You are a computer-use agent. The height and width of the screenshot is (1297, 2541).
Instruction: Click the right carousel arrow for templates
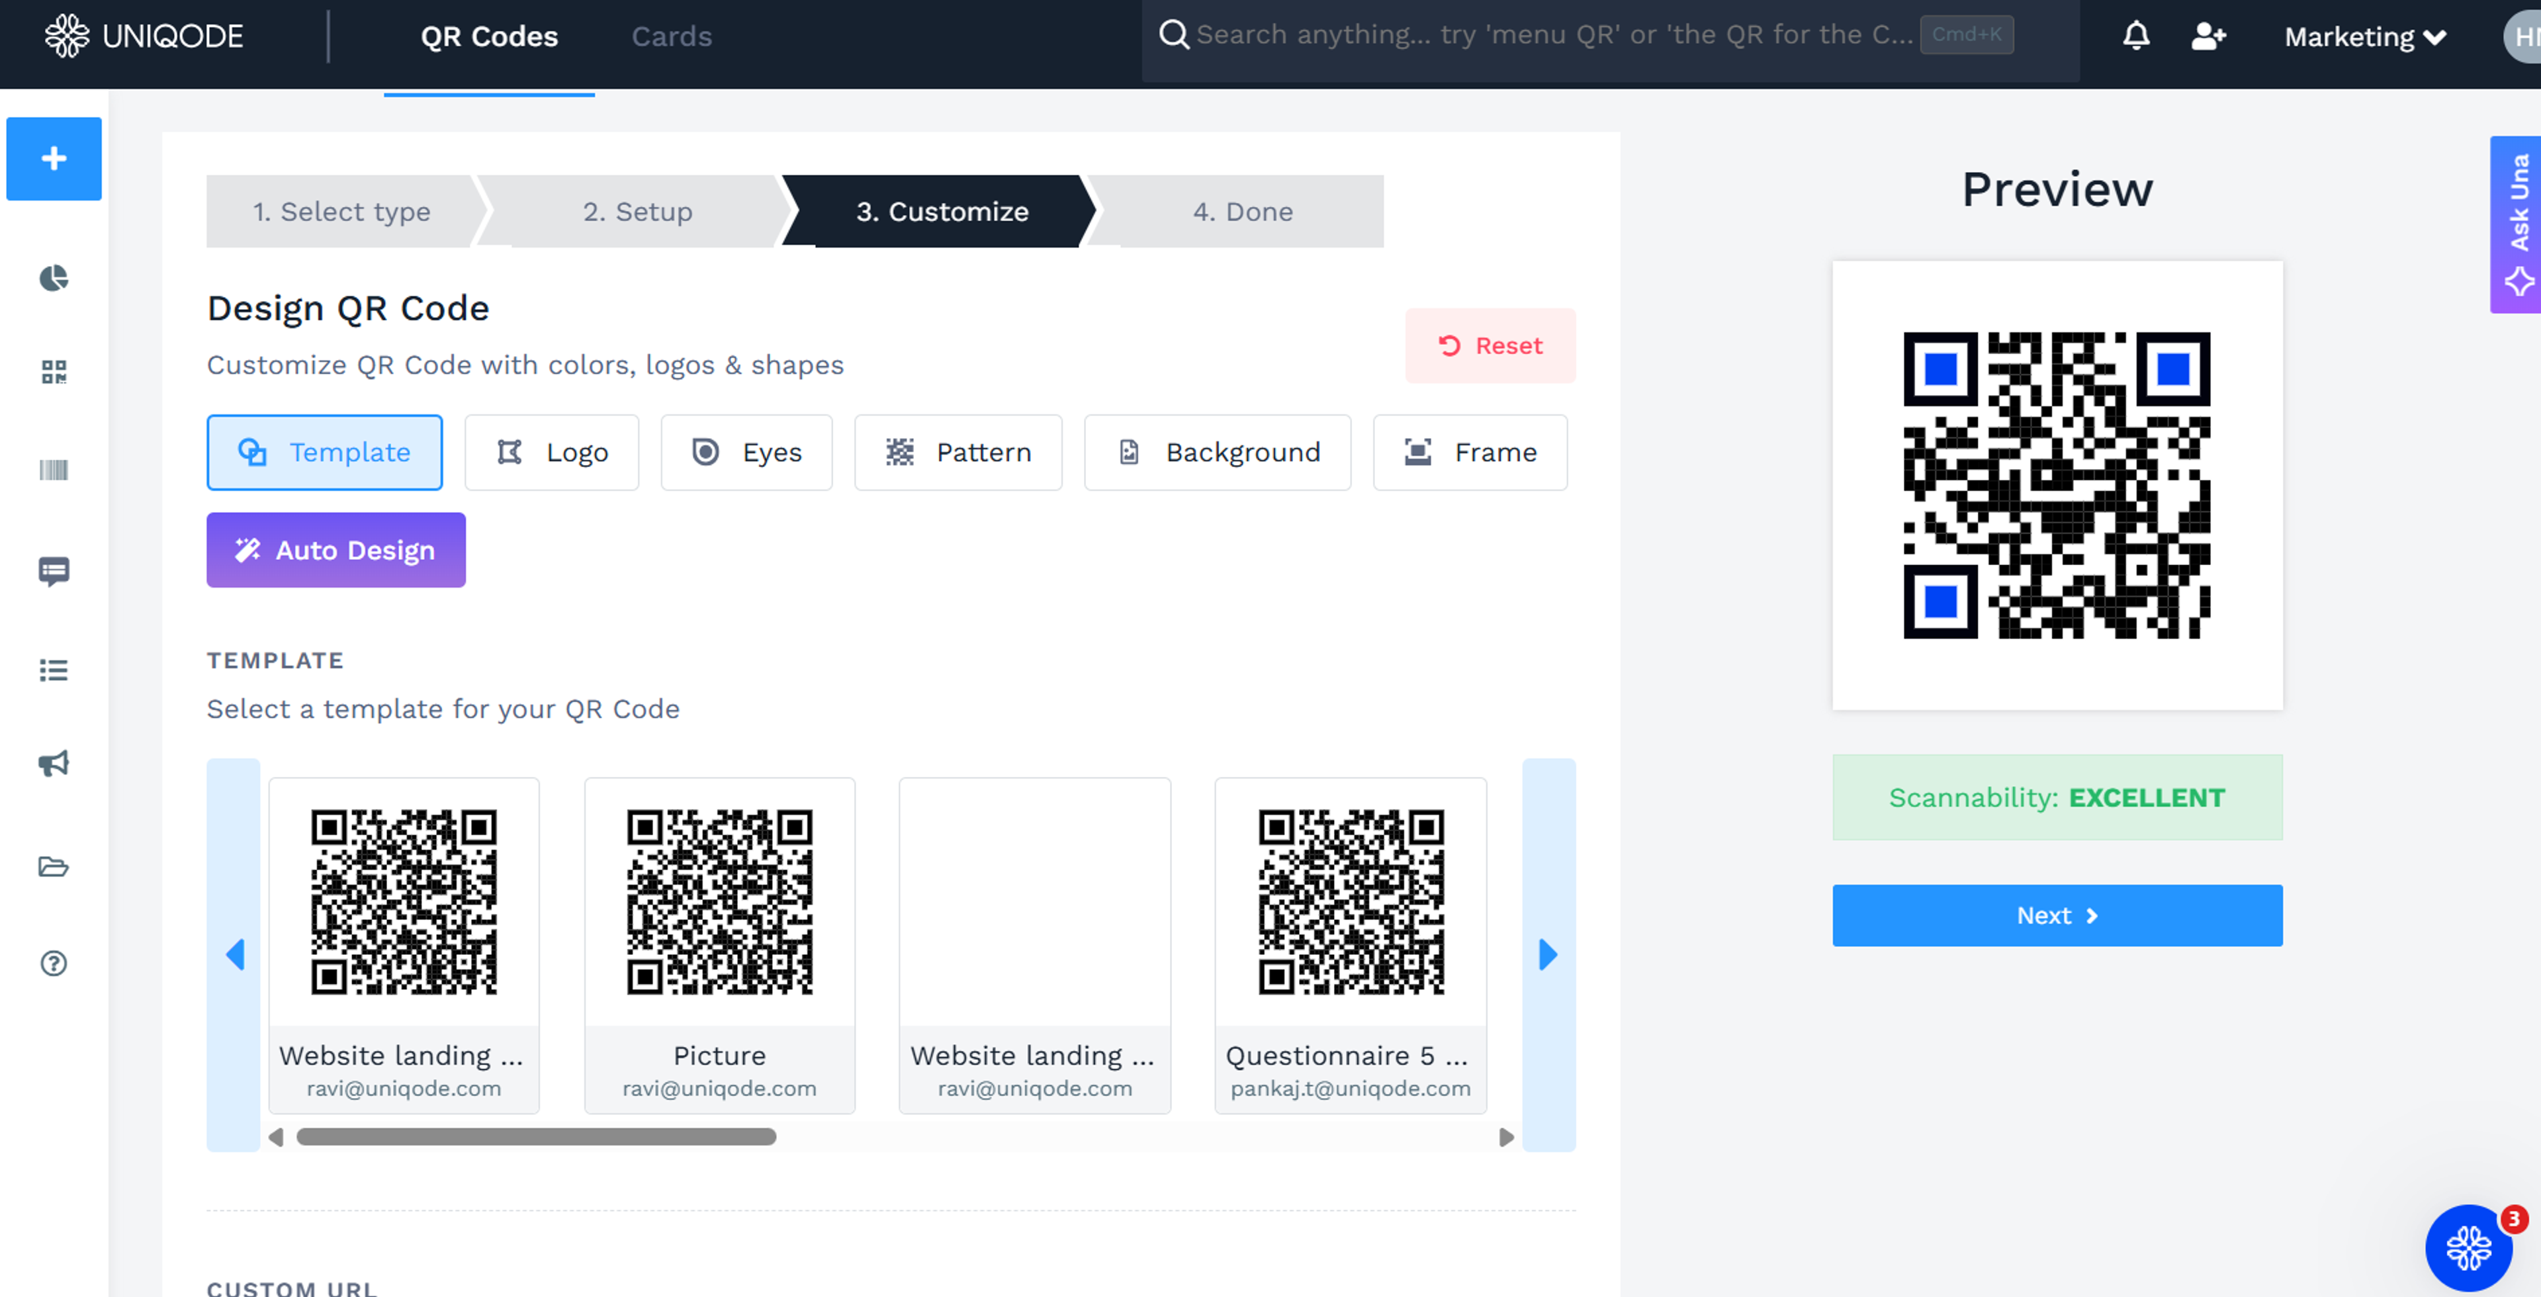[1548, 955]
